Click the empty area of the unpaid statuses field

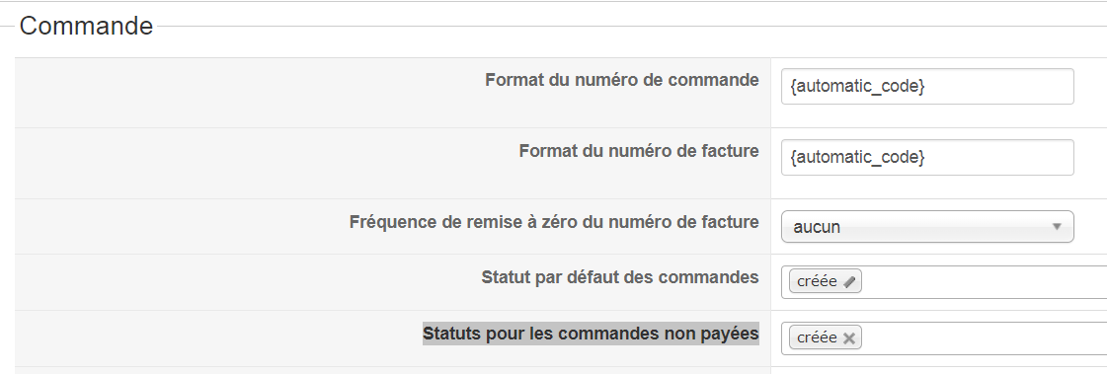point(985,338)
